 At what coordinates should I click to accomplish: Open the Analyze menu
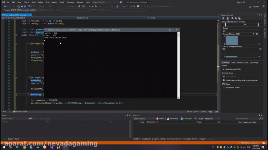coord(54,2)
